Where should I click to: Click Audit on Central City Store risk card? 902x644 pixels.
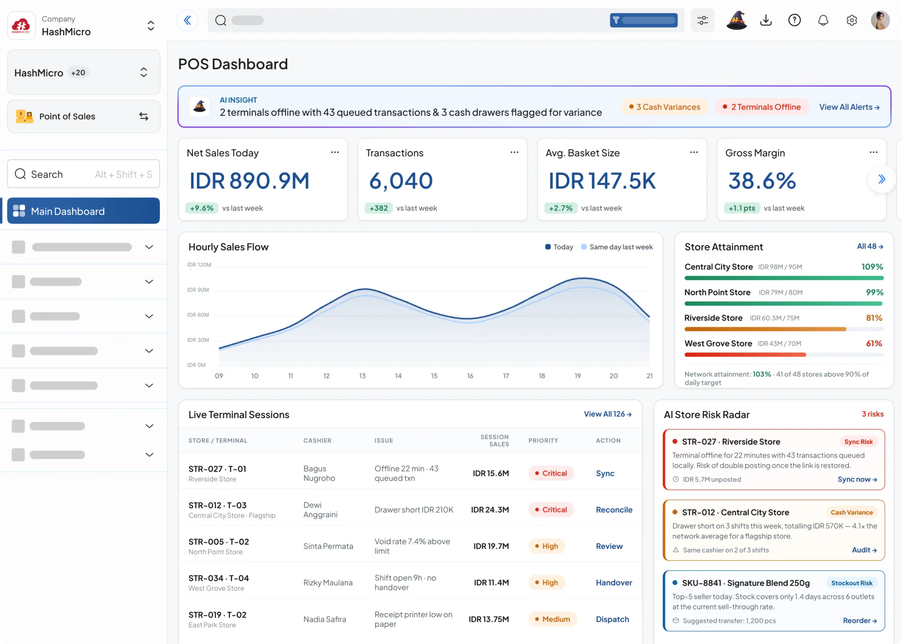coord(864,550)
